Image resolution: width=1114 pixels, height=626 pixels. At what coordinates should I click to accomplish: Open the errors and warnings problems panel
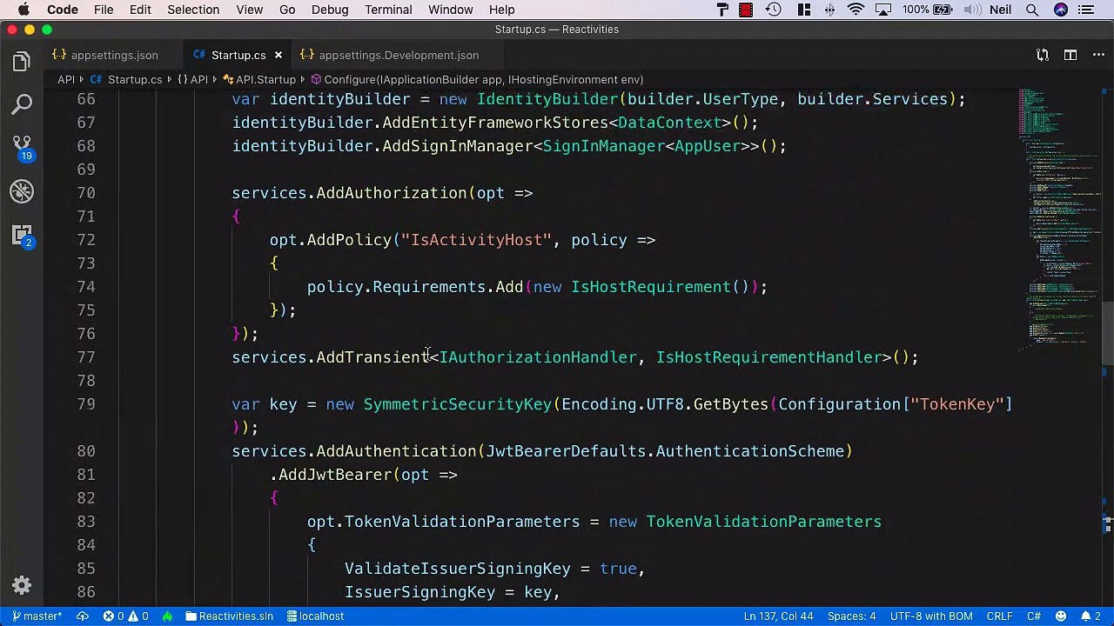[x=125, y=616]
